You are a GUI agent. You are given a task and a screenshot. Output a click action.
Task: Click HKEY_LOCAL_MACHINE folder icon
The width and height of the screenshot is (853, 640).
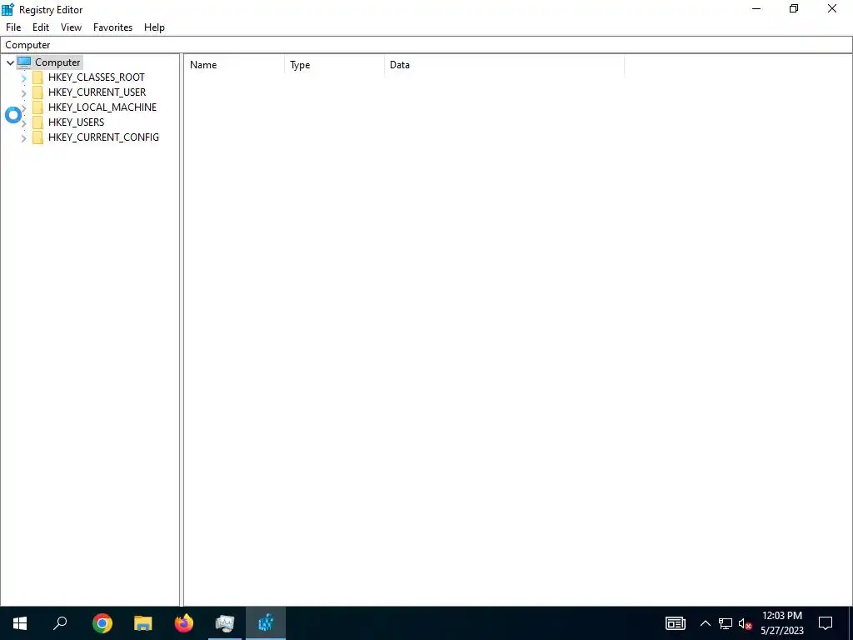[37, 107]
